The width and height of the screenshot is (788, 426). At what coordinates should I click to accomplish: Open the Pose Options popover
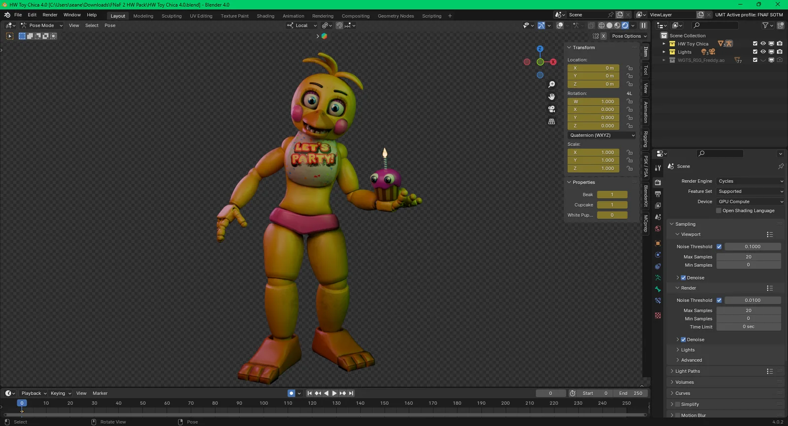[x=629, y=36]
